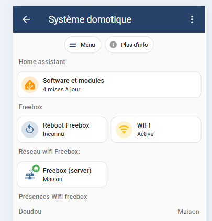The height and width of the screenshot is (221, 212).
Task: Click the info icon in the Plus d'info chip
Action: pos(113,45)
